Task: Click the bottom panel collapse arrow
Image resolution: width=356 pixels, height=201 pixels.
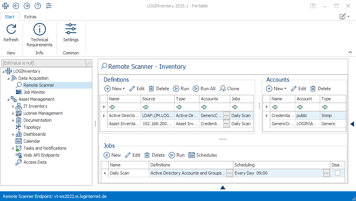Action: click(x=223, y=187)
